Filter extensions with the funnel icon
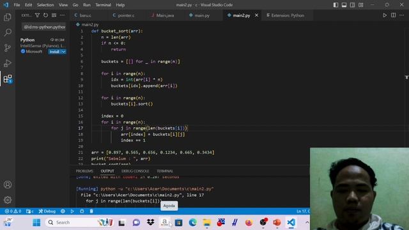This screenshot has height=230, width=409. pyautogui.click(x=37, y=15)
